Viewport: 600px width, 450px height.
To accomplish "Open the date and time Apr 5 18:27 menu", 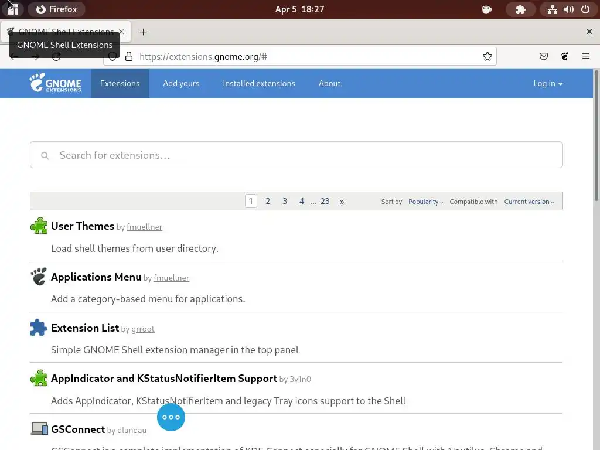I will tap(299, 9).
